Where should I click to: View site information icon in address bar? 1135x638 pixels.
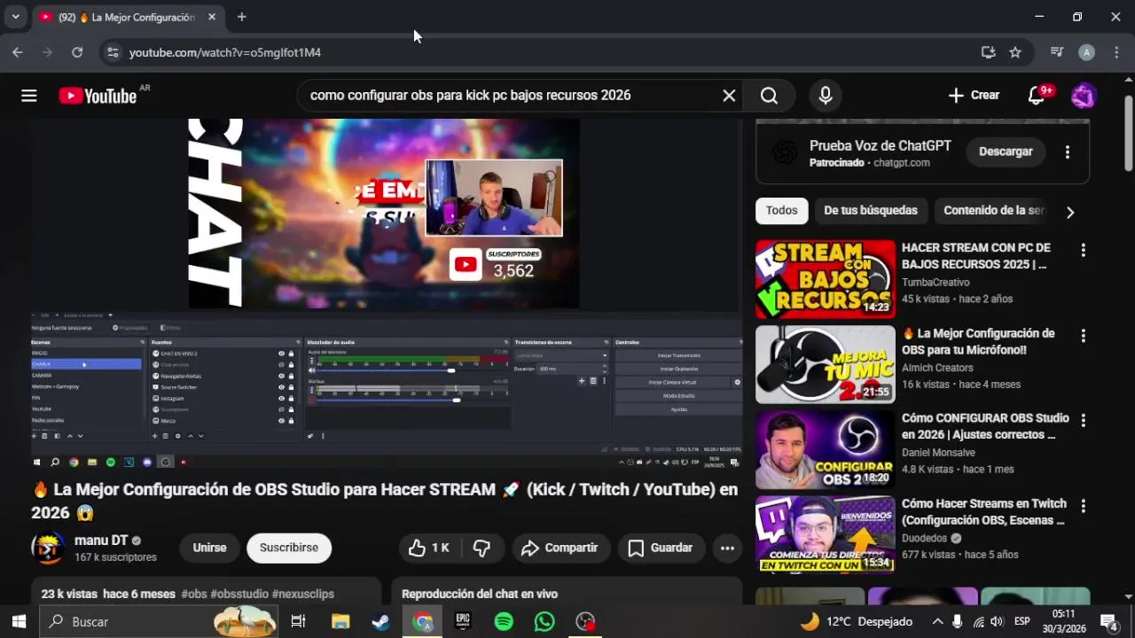point(113,52)
